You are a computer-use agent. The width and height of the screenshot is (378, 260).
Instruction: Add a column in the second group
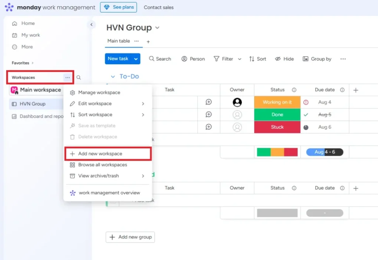click(x=356, y=188)
